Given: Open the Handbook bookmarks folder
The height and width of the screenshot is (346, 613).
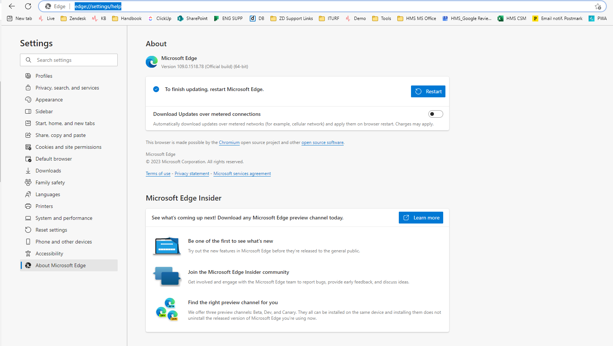Looking at the screenshot, I should pyautogui.click(x=127, y=19).
